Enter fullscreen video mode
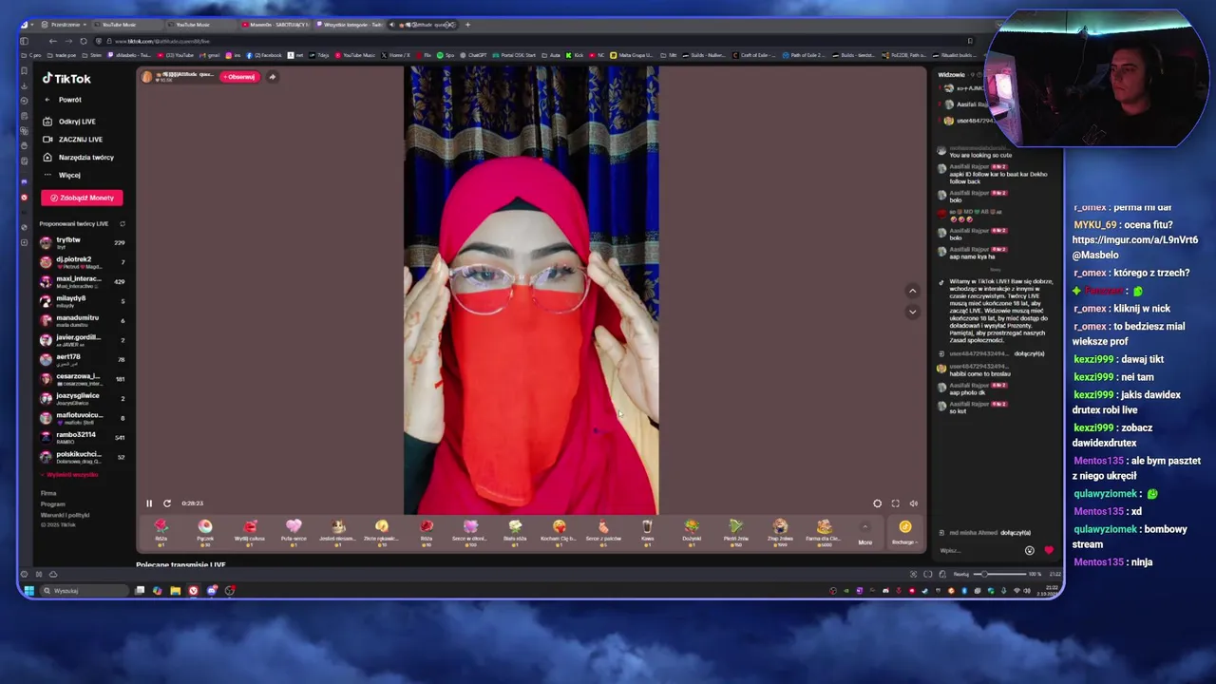 pos(895,503)
